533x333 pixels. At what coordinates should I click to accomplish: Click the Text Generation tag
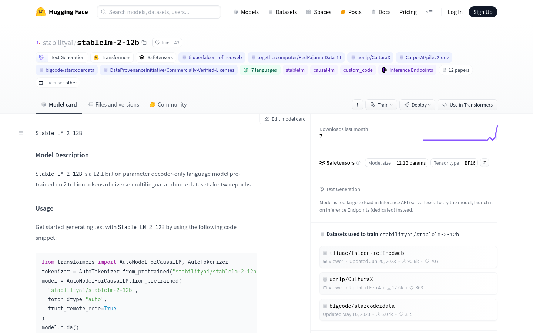tap(62, 57)
